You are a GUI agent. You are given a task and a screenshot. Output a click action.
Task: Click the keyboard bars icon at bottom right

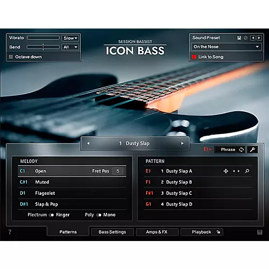(260, 232)
